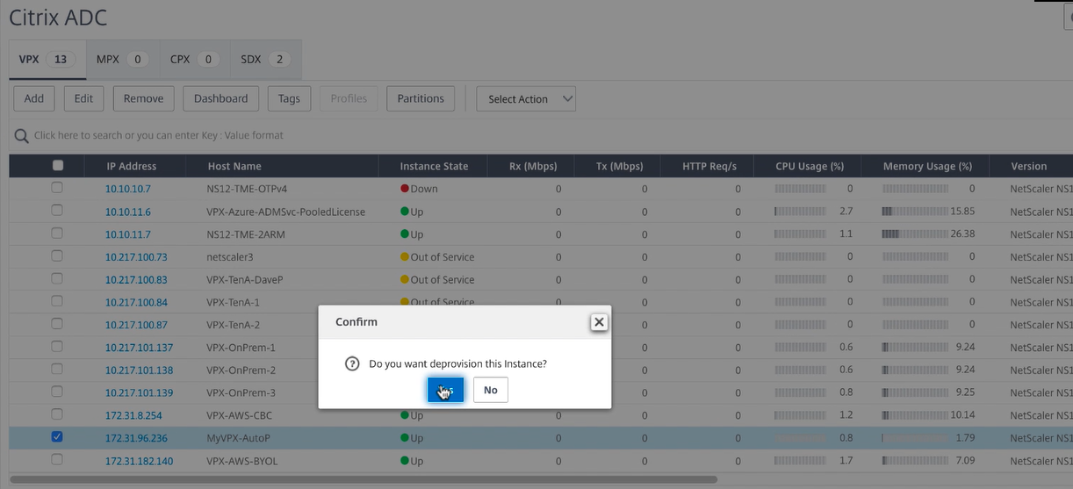Image resolution: width=1073 pixels, height=489 pixels.
Task: Close the Confirm dialog with X
Action: pyautogui.click(x=599, y=322)
